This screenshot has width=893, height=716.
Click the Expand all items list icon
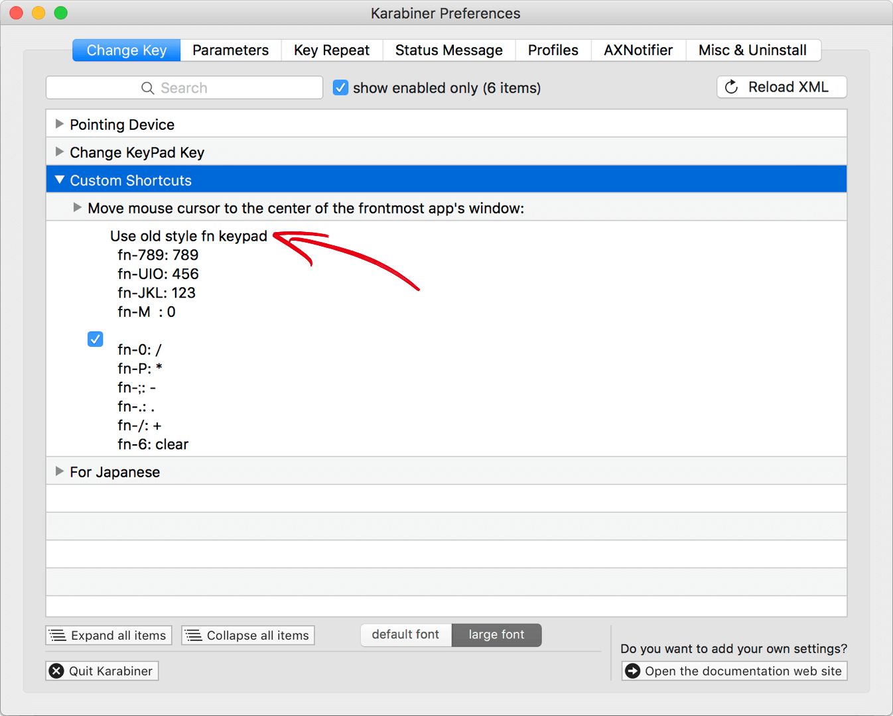pos(58,635)
